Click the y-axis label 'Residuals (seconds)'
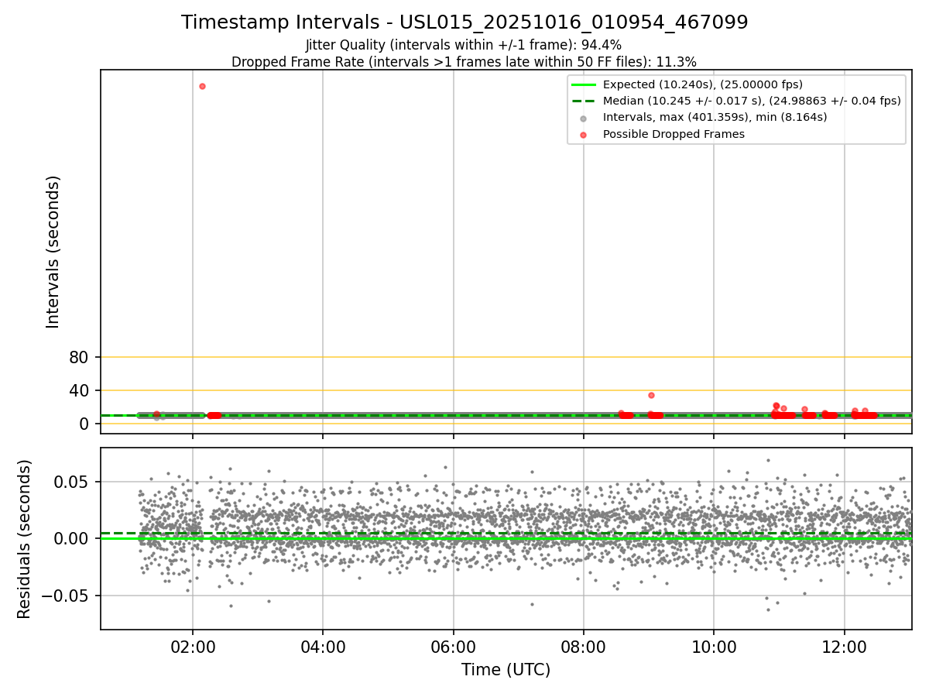 click(25, 539)
